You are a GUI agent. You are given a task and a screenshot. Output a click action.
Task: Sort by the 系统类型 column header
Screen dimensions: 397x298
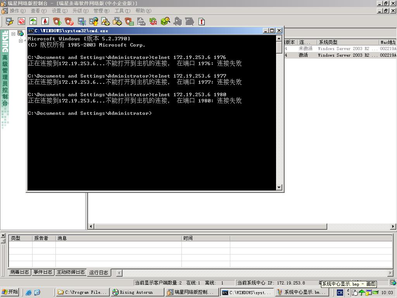348,42
